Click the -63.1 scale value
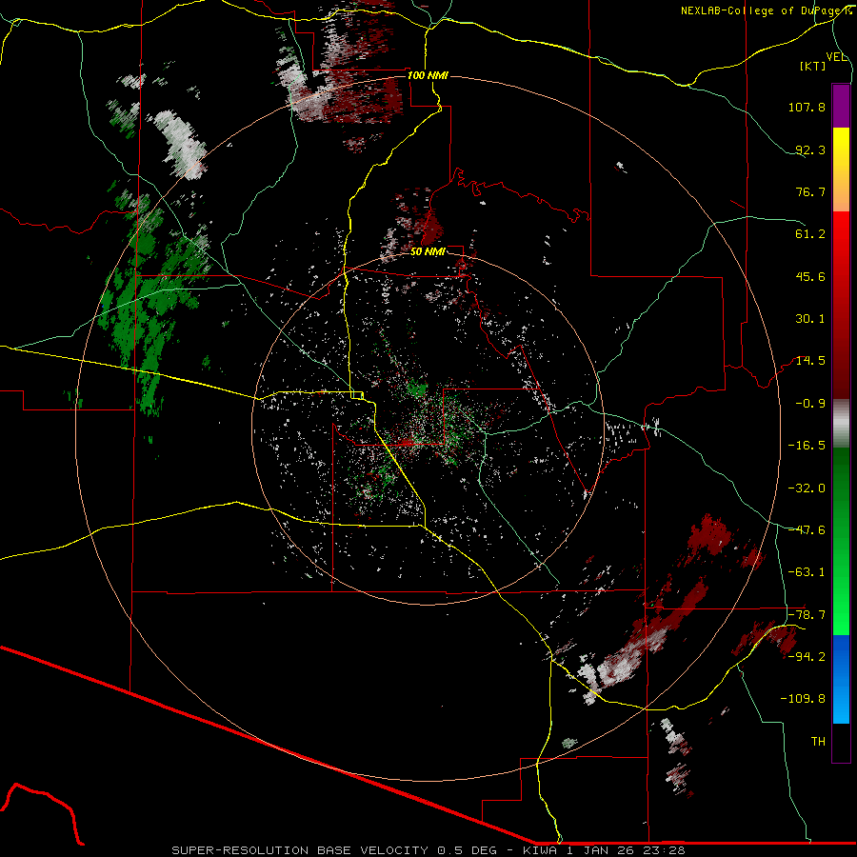This screenshot has height=857, width=857. [807, 572]
